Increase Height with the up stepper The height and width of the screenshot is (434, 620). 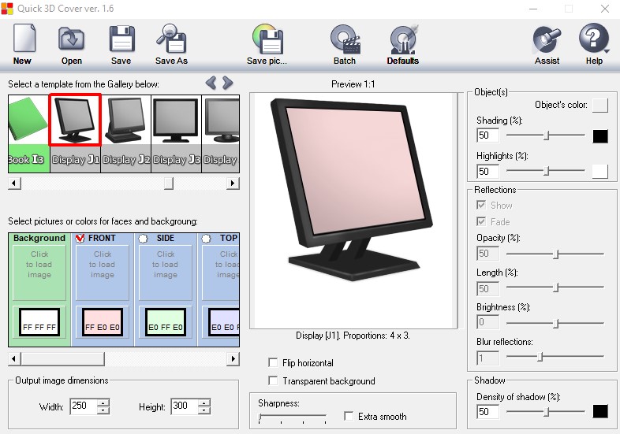(204, 402)
